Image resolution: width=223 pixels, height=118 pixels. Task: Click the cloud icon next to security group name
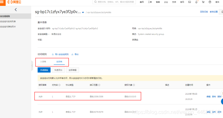point(83,12)
